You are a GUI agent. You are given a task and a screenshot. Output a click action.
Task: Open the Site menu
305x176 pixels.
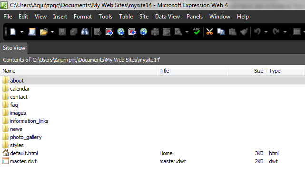coord(144,17)
